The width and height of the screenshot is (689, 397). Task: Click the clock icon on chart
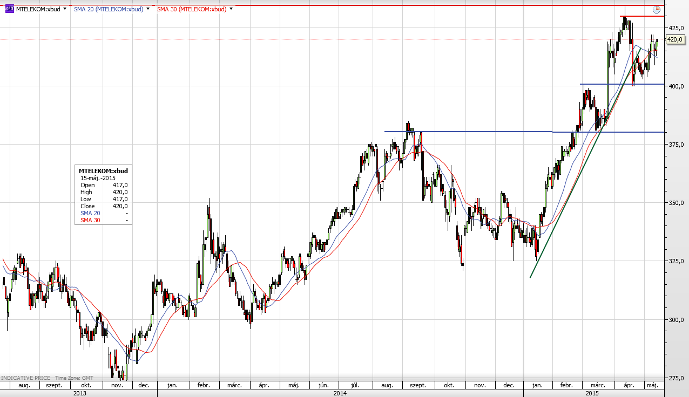click(657, 10)
